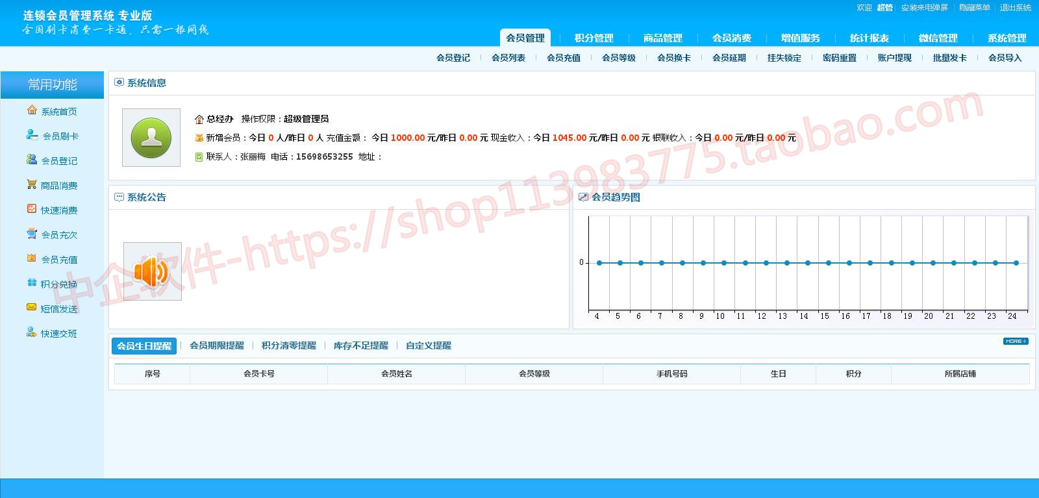Open the 增值服务 main tab

pos(801,38)
